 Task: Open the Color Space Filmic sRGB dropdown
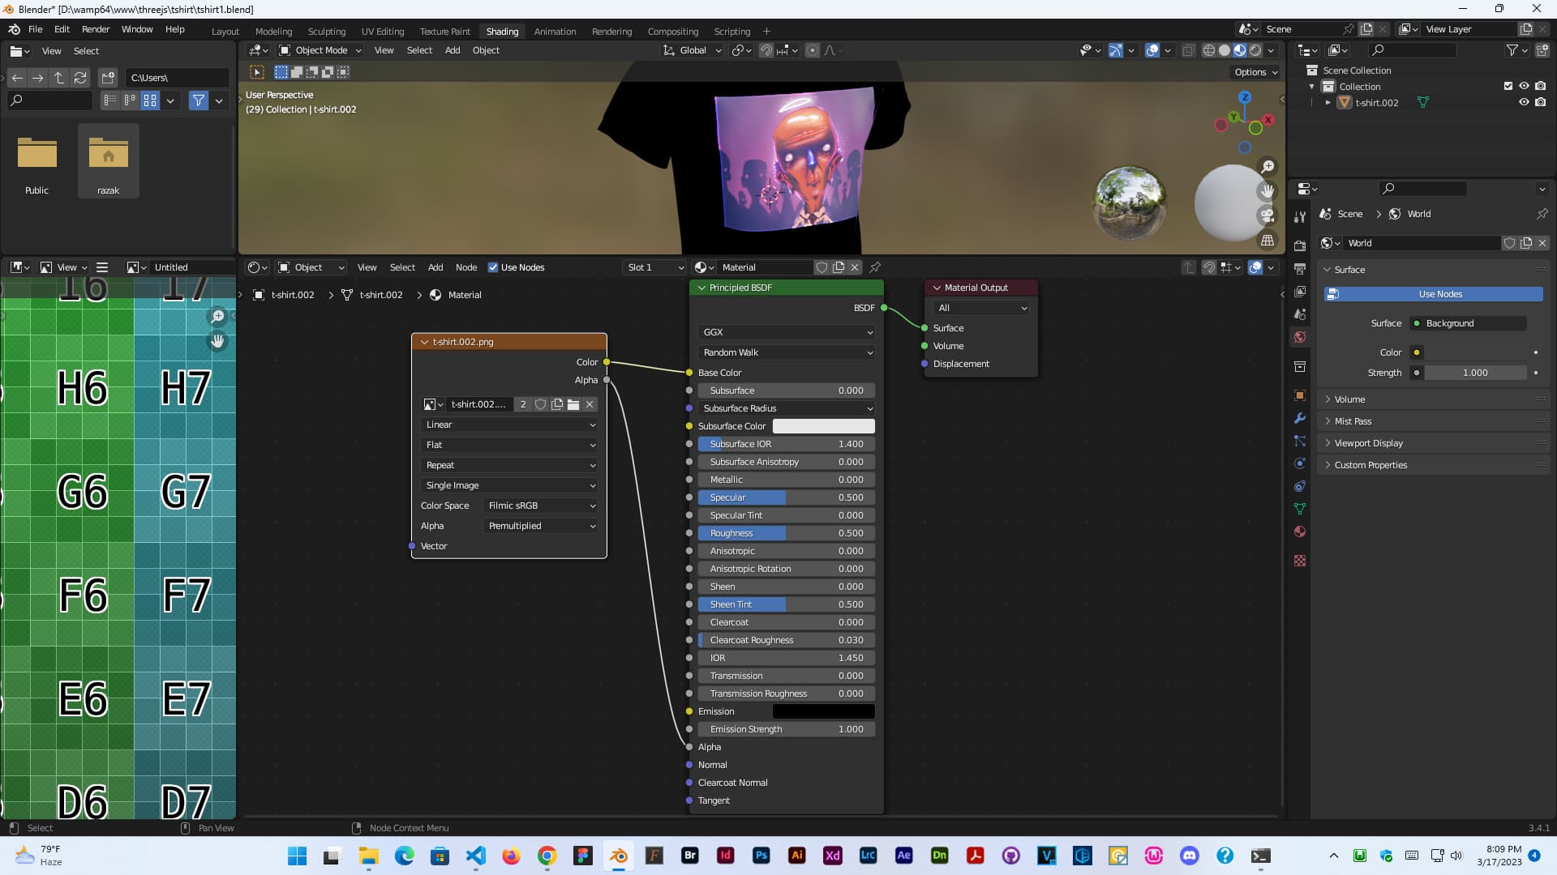coord(541,506)
